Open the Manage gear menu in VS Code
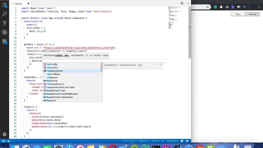Screen dimensions: 263x148 [x=5, y=134]
